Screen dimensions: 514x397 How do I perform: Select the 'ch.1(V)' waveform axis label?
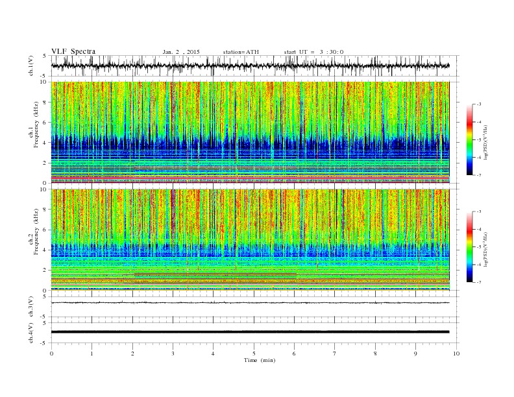31,66
